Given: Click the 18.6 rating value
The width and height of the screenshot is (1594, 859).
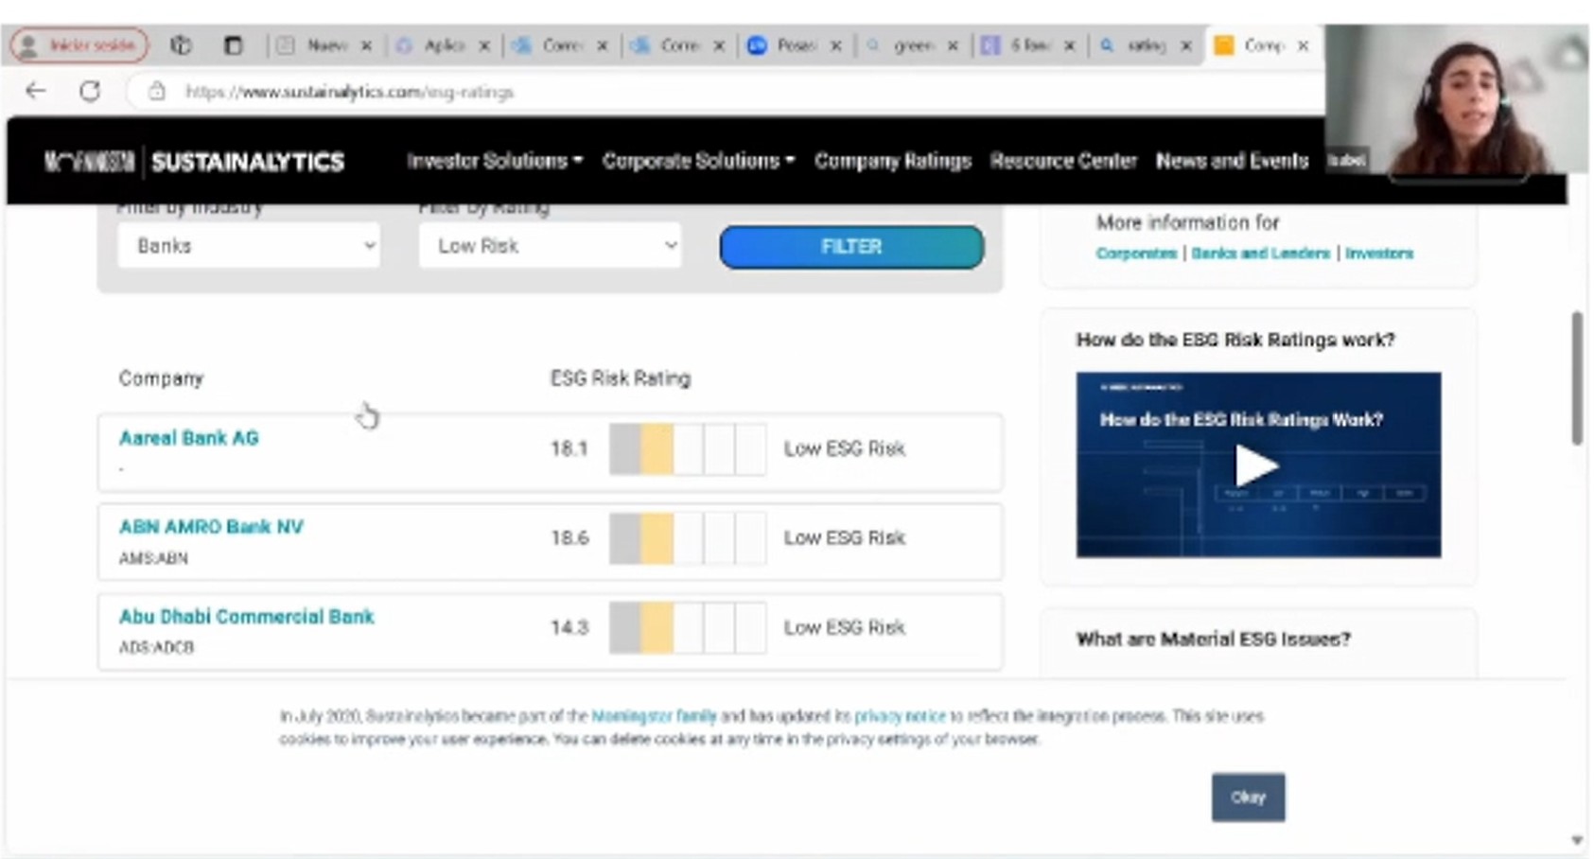Looking at the screenshot, I should click(x=569, y=538).
